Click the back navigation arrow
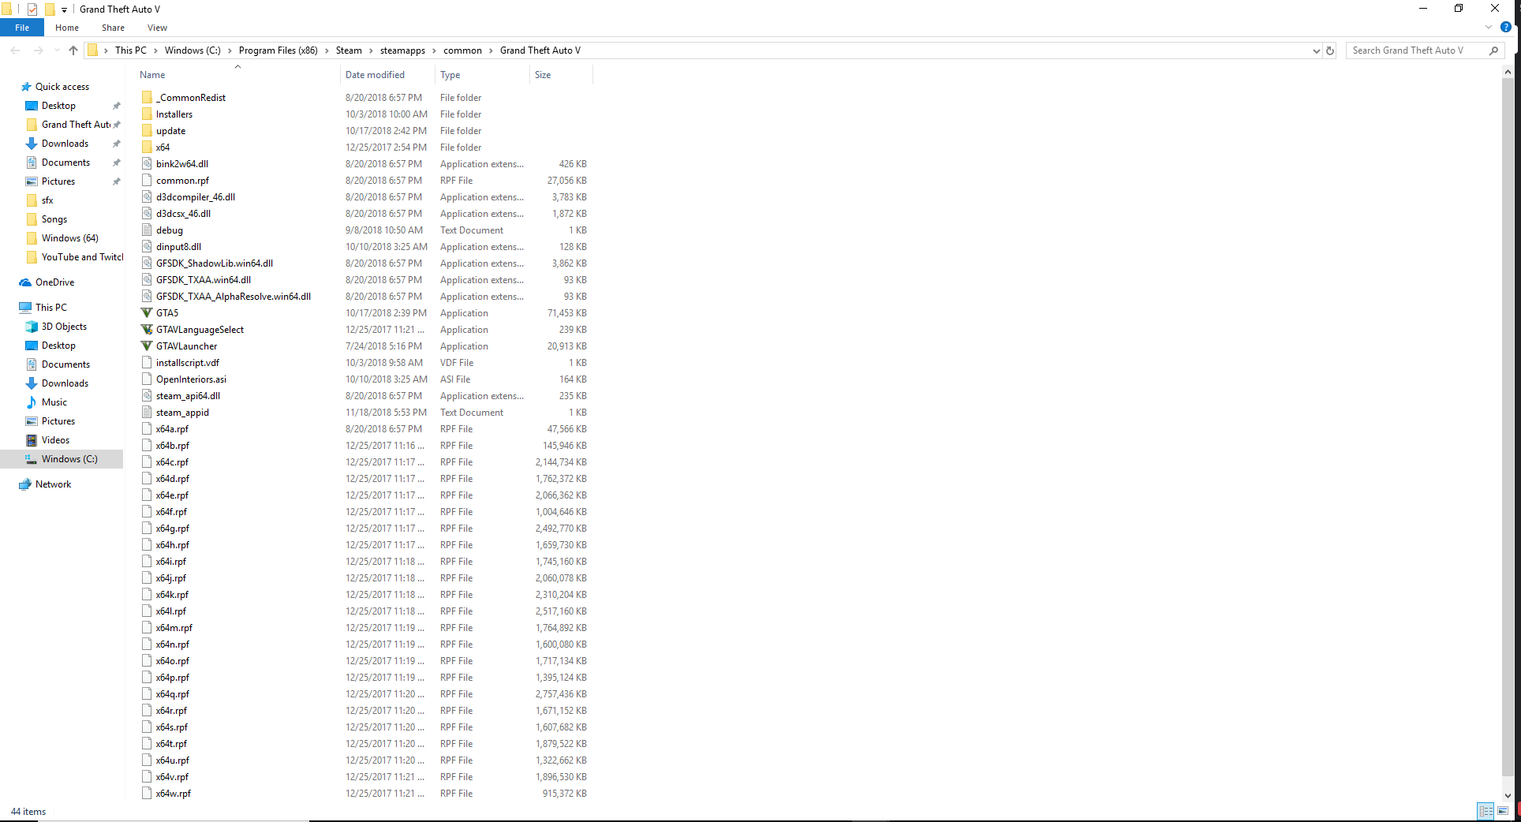Screen dimensions: 1521x822 tap(14, 50)
